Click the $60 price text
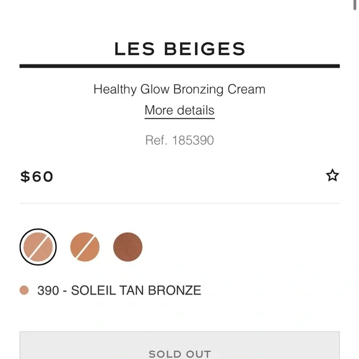The width and height of the screenshot is (359, 359). pyautogui.click(x=37, y=176)
